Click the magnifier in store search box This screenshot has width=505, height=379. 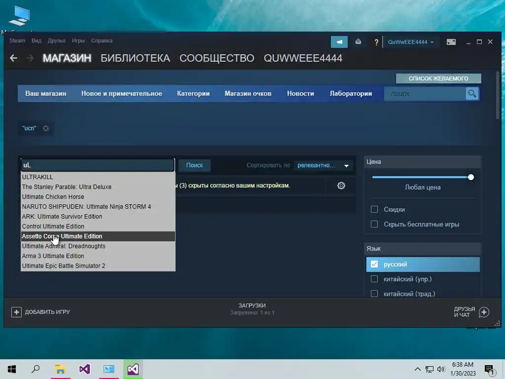472,94
